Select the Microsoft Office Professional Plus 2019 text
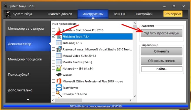The width and height of the screenshot is (191, 110). (93, 81)
